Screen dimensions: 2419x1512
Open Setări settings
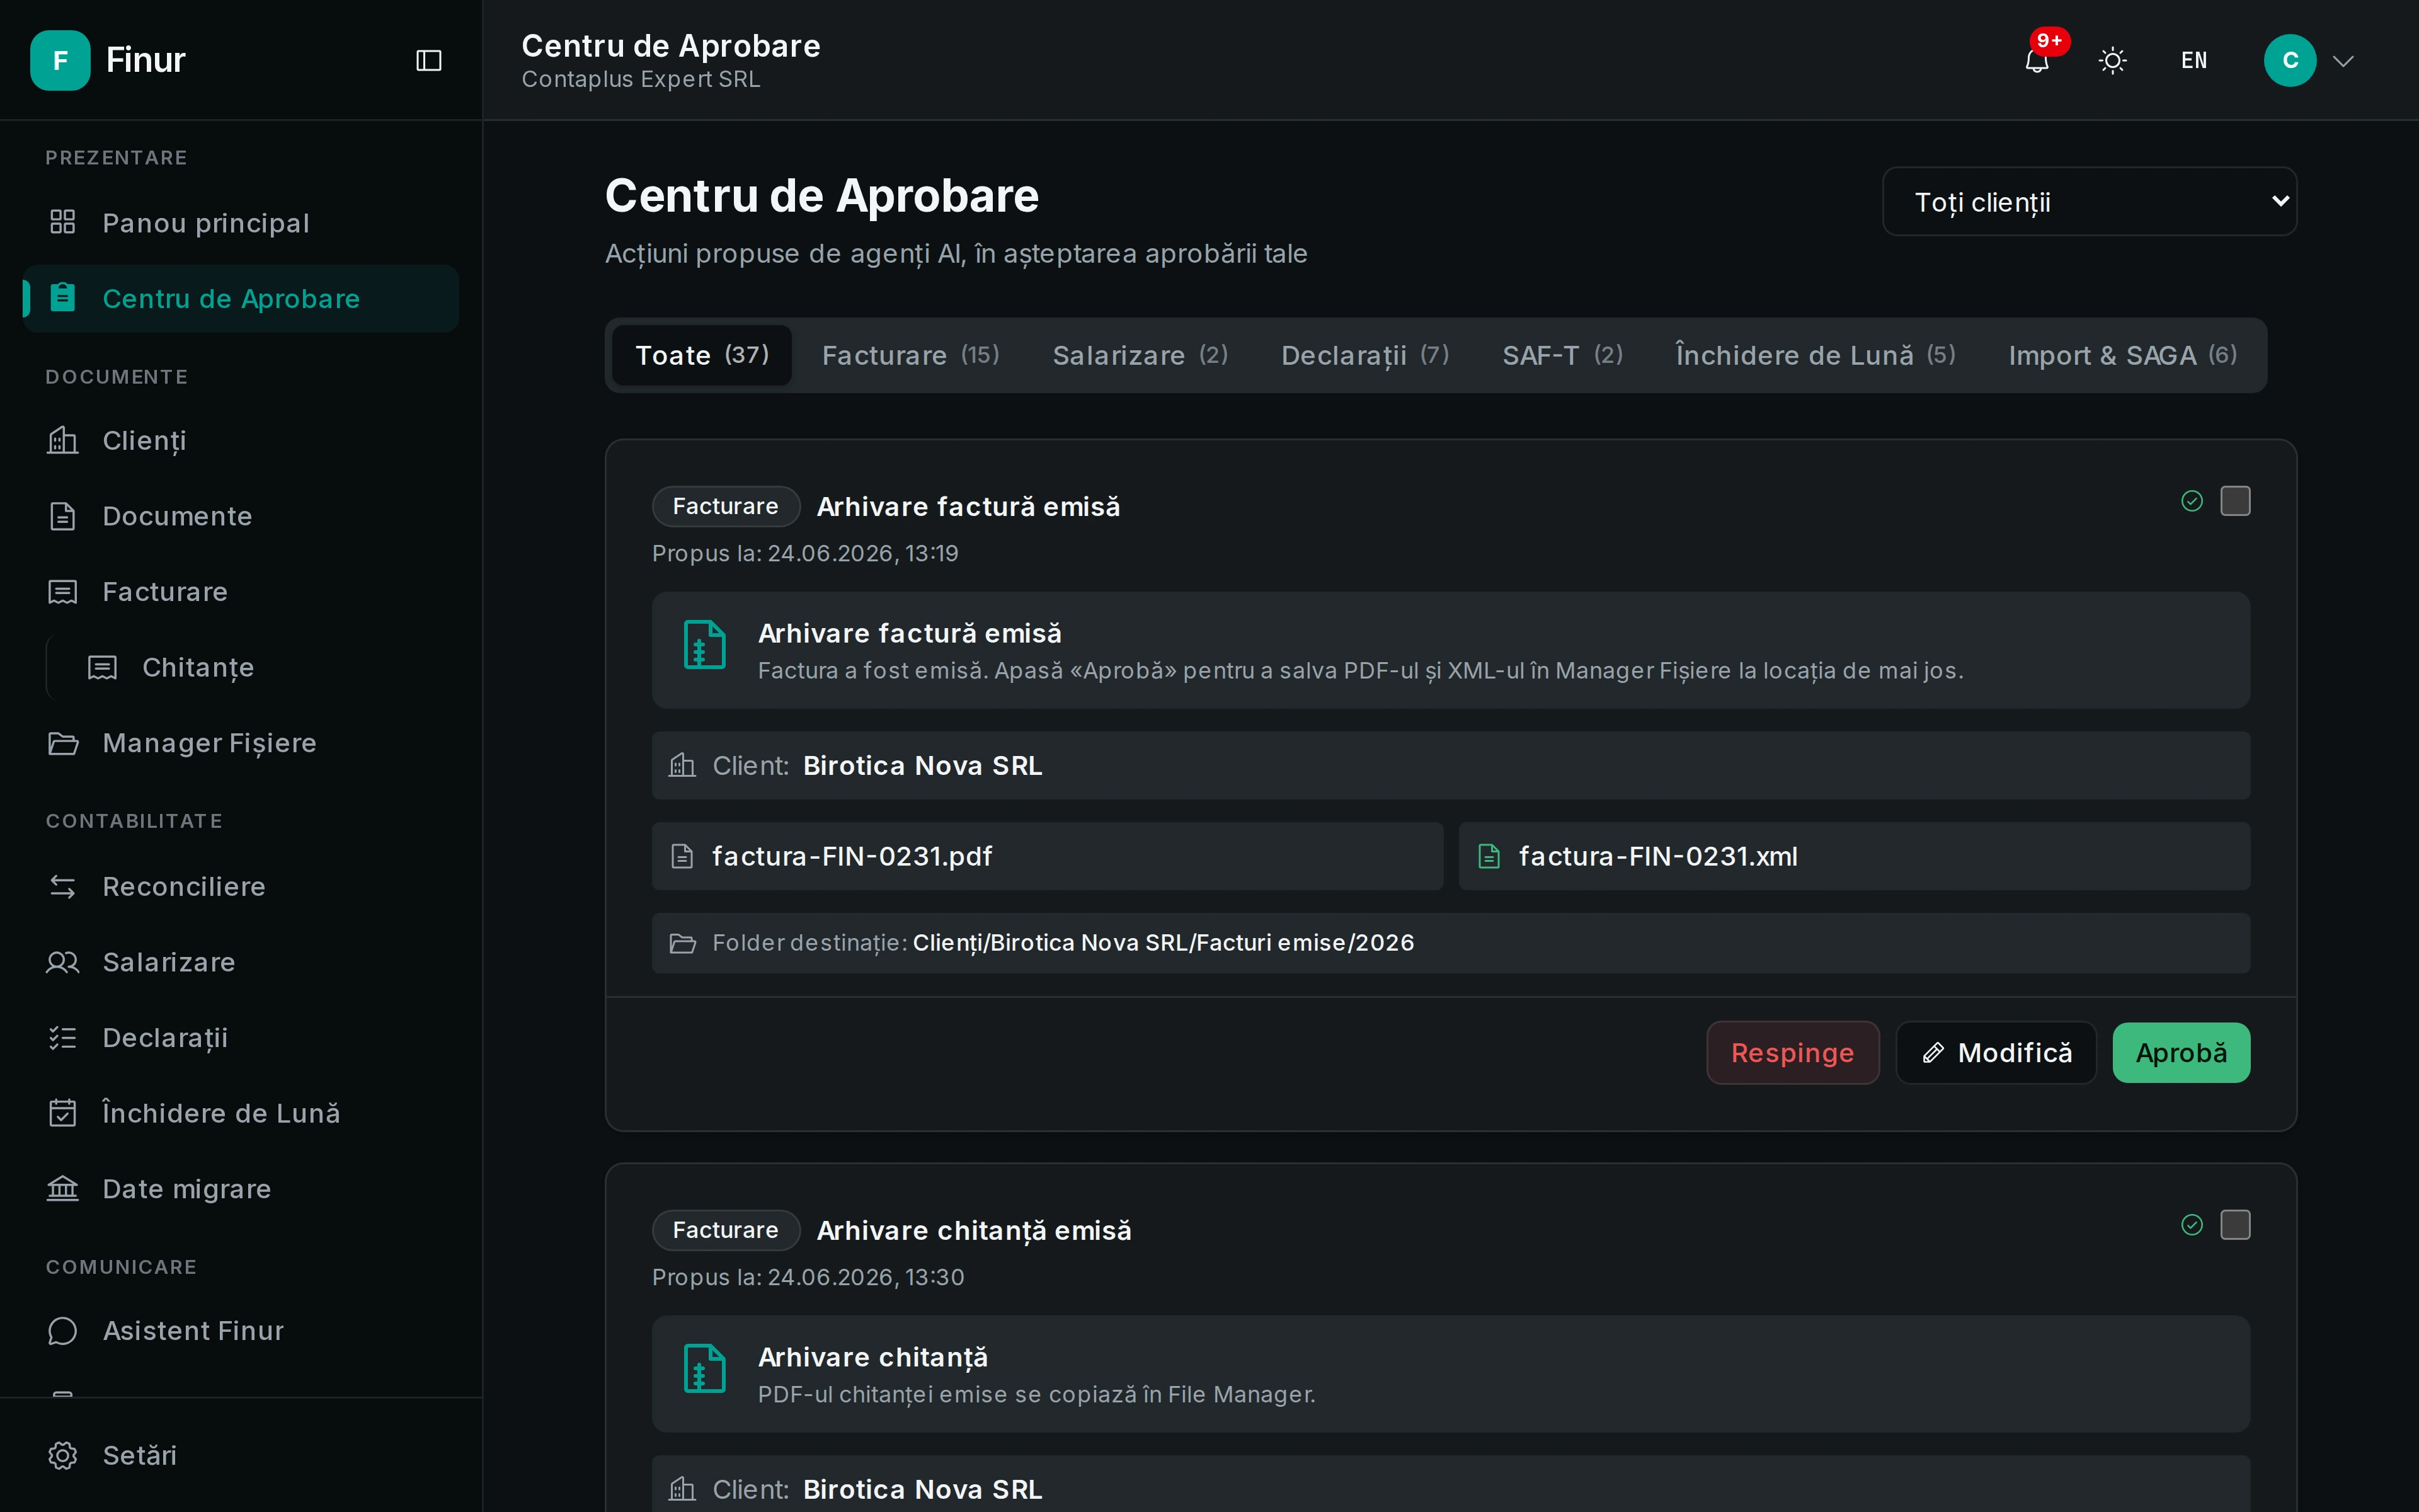pyautogui.click(x=241, y=1455)
